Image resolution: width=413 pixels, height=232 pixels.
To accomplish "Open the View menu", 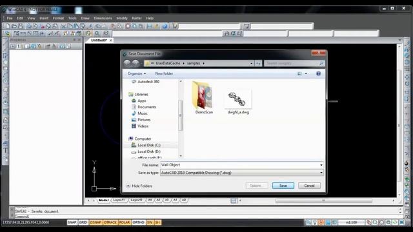I will click(31, 18).
